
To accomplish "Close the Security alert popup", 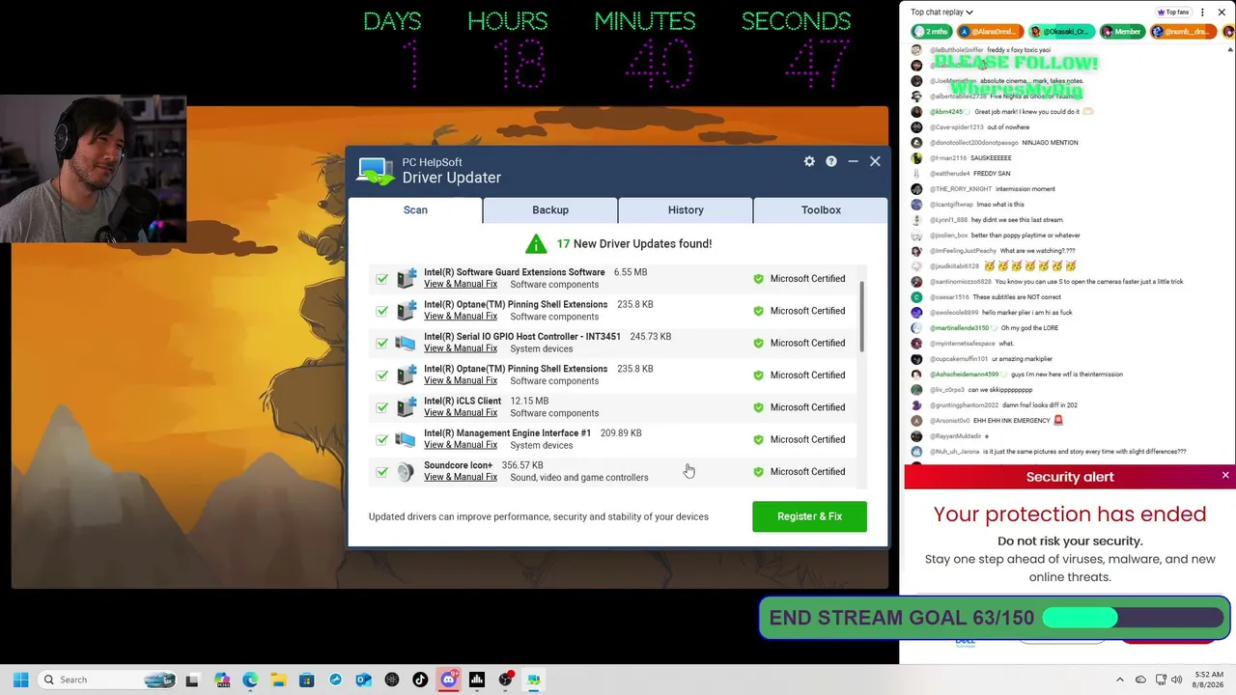I will [1225, 475].
